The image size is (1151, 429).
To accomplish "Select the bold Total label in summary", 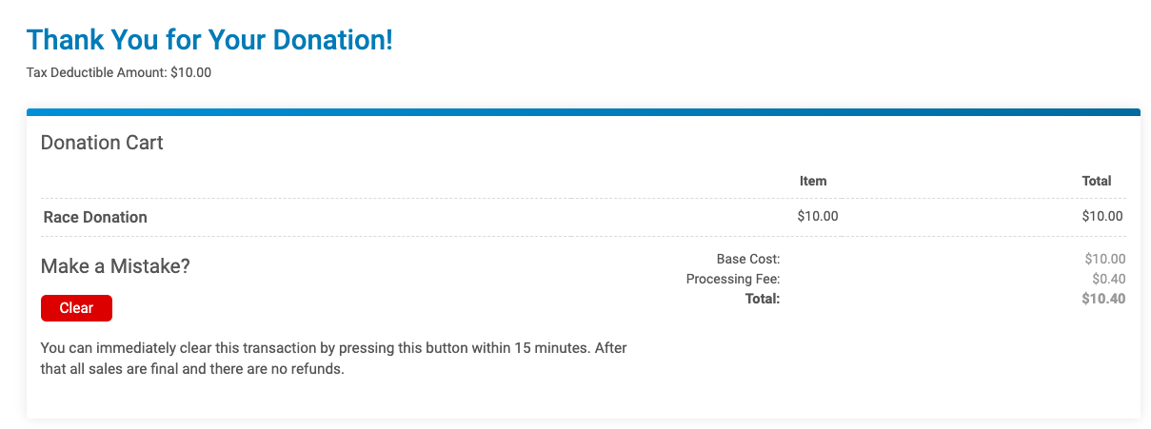I will 763,299.
